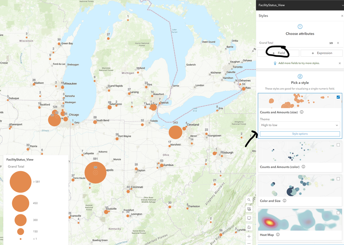Select the 22 point near Youngstown
Screen dimensions: 344x245
[x=207, y=134]
